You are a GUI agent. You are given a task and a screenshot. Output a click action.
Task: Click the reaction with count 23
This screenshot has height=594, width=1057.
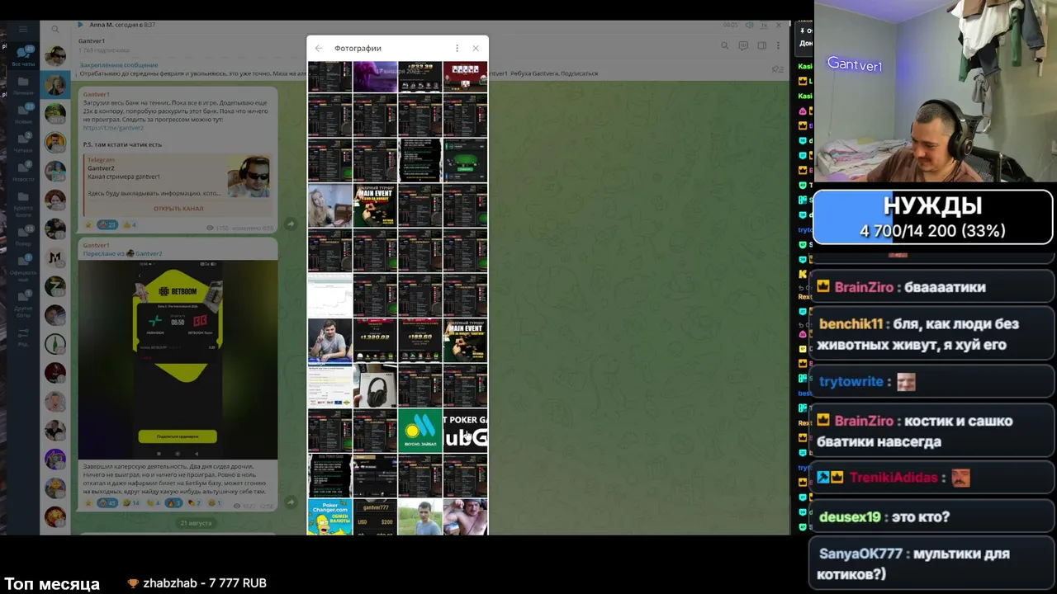(107, 225)
